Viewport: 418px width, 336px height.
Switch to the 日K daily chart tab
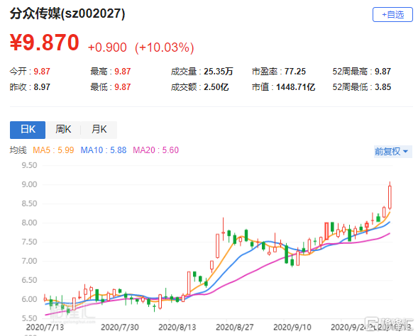pyautogui.click(x=28, y=130)
